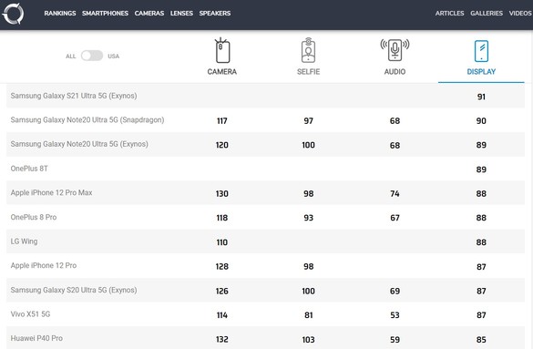Click the DXOMARK circular logo
This screenshot has width=533, height=349.
click(13, 14)
